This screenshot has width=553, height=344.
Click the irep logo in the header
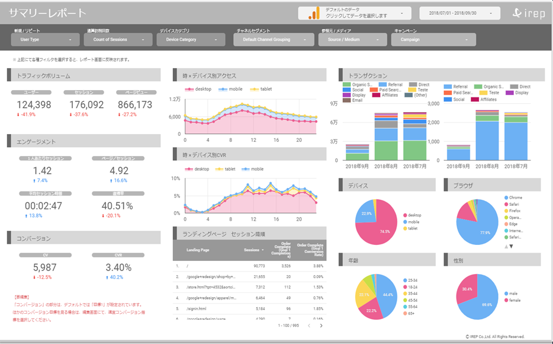(x=524, y=13)
